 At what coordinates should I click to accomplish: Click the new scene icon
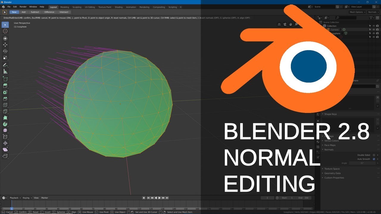[x=337, y=7]
